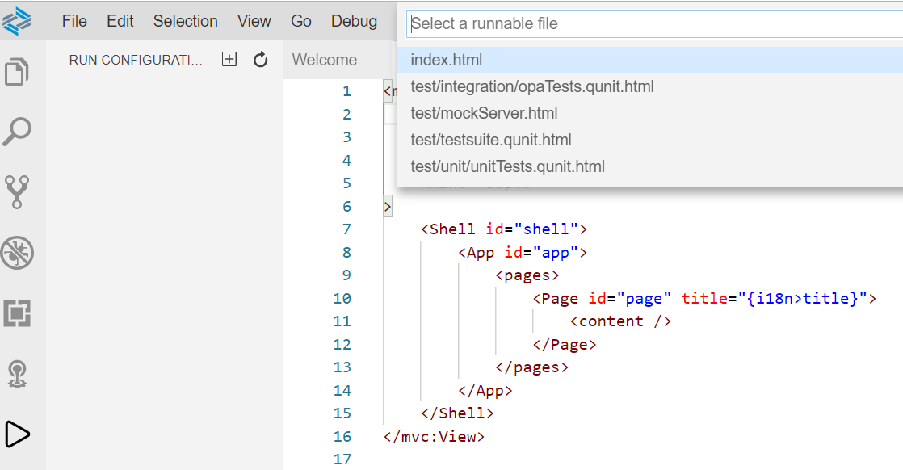Image resolution: width=903 pixels, height=470 pixels.
Task: Open the Git version control pane
Action: tap(18, 192)
